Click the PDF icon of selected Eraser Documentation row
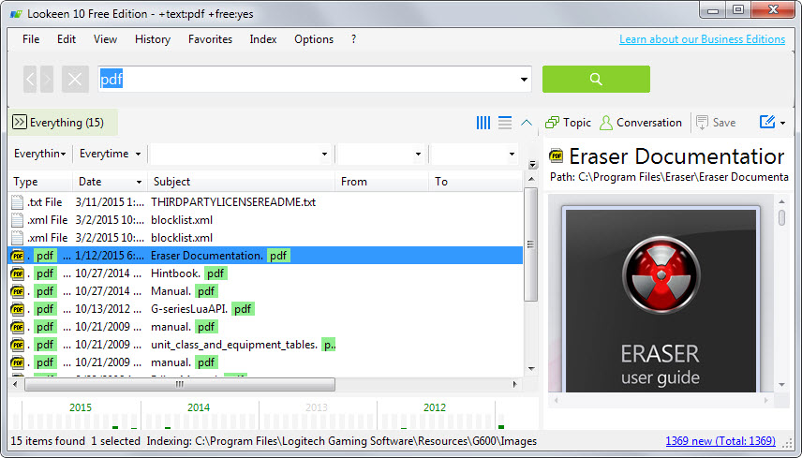This screenshot has height=458, width=802. (18, 256)
